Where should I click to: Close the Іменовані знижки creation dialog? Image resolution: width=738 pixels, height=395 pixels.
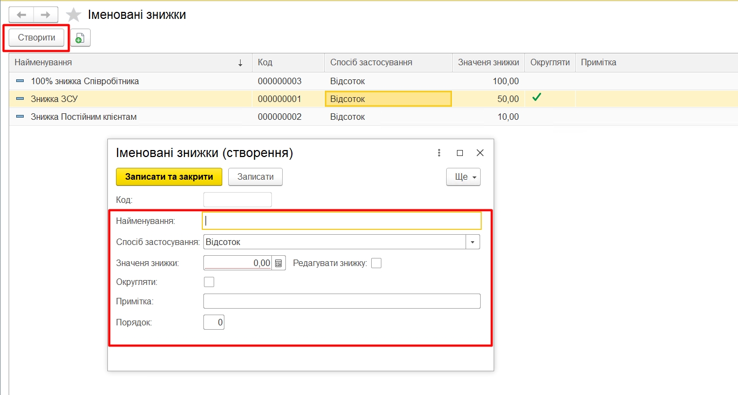480,153
